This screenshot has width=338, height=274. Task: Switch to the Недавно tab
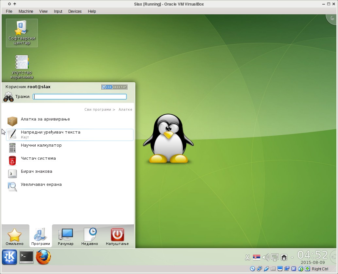[90, 236]
